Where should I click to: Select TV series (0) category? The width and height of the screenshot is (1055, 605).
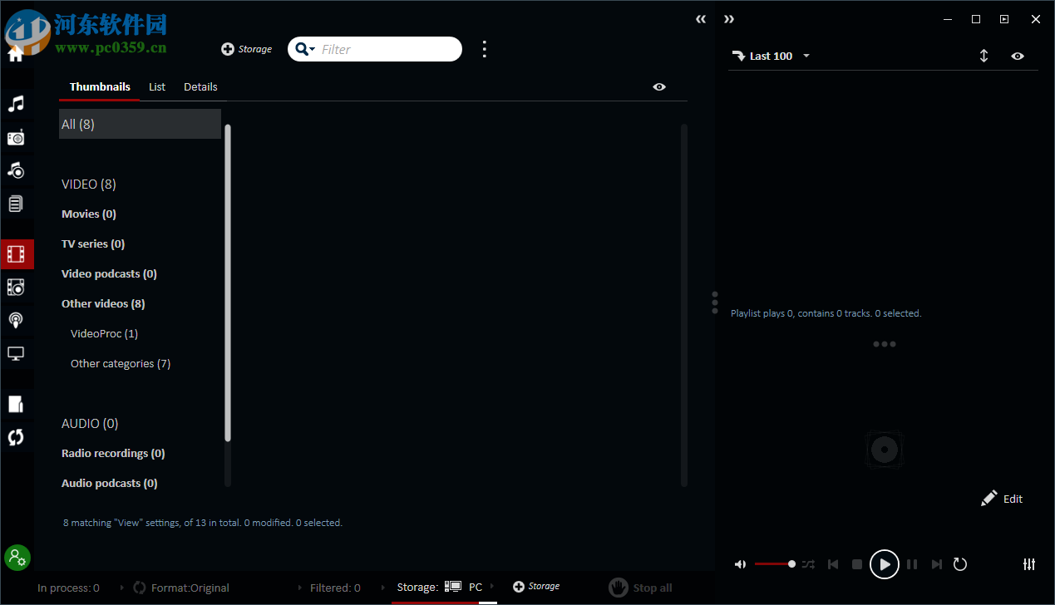coord(93,243)
